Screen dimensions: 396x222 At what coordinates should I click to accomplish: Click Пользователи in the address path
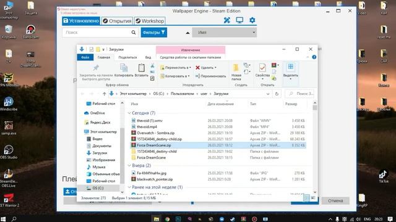coord(182,94)
